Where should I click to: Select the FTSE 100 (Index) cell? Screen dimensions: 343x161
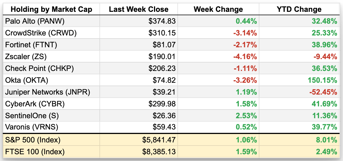pos(35,152)
